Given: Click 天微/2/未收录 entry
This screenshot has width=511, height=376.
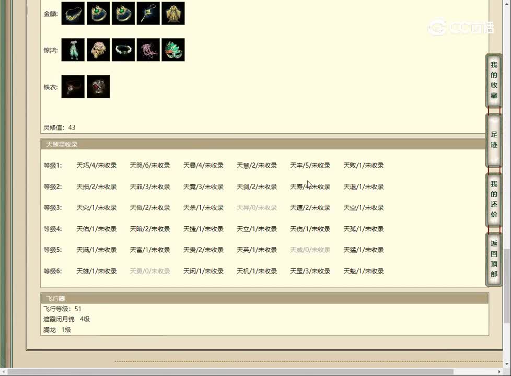Looking at the screenshot, I should (150, 207).
